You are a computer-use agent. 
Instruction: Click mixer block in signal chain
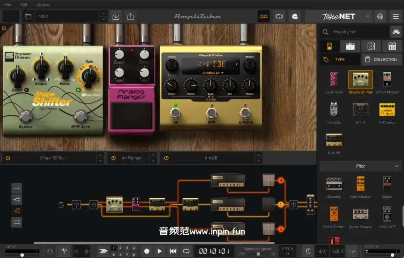tap(293, 205)
